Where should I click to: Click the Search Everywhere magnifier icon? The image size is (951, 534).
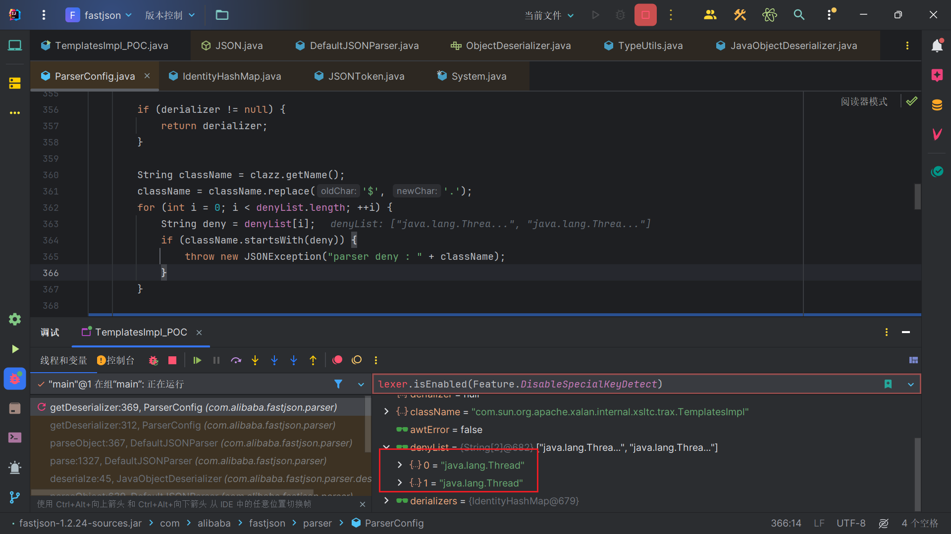(x=799, y=15)
